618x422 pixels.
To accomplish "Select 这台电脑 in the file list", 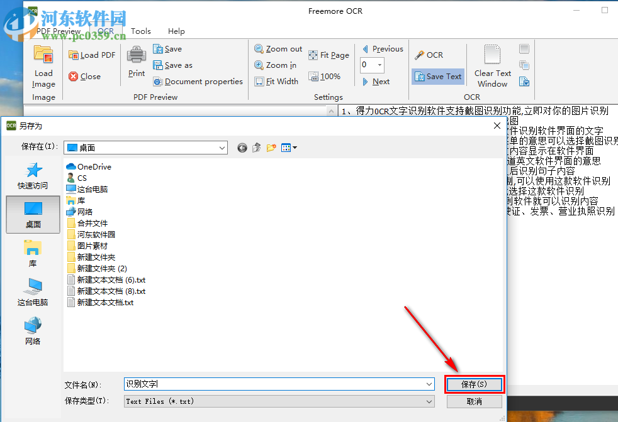I will 87,190.
